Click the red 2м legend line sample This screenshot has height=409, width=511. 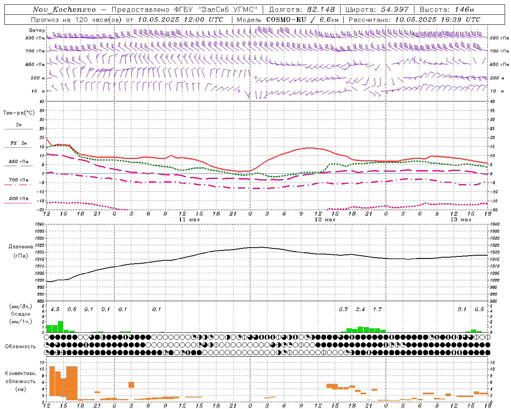pyautogui.click(x=18, y=129)
